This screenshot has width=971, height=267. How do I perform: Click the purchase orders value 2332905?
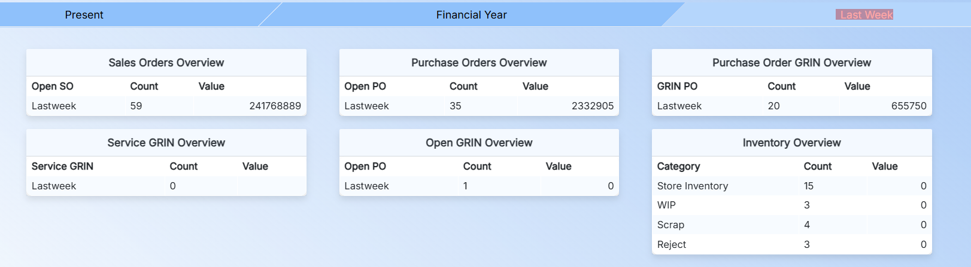coord(592,106)
